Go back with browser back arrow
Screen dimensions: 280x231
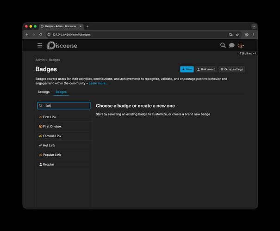pos(27,35)
